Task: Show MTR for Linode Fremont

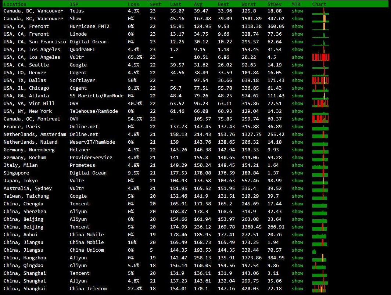Action: (x=298, y=34)
